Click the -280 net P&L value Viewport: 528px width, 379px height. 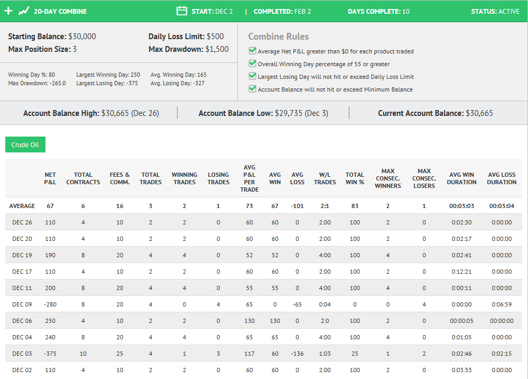point(50,304)
